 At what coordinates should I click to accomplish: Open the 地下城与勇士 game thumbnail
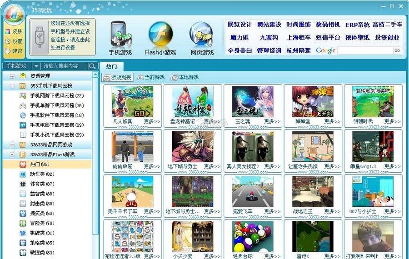pyautogui.click(x=193, y=147)
